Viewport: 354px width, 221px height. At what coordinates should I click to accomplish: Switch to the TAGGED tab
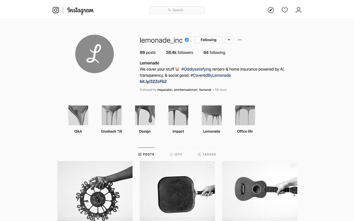click(x=207, y=154)
